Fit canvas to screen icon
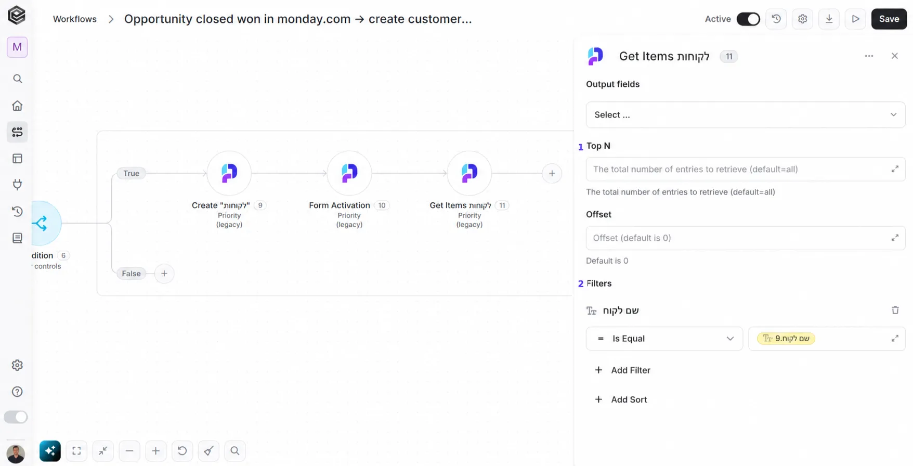 (x=76, y=451)
